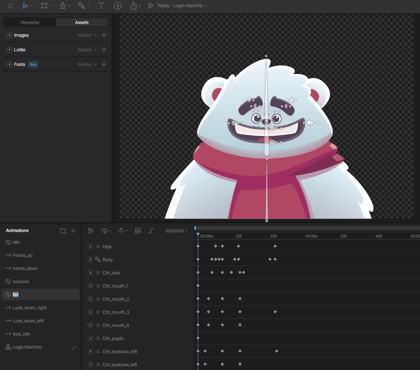
Task: Switch to the Hierarchy tab
Action: 30,22
